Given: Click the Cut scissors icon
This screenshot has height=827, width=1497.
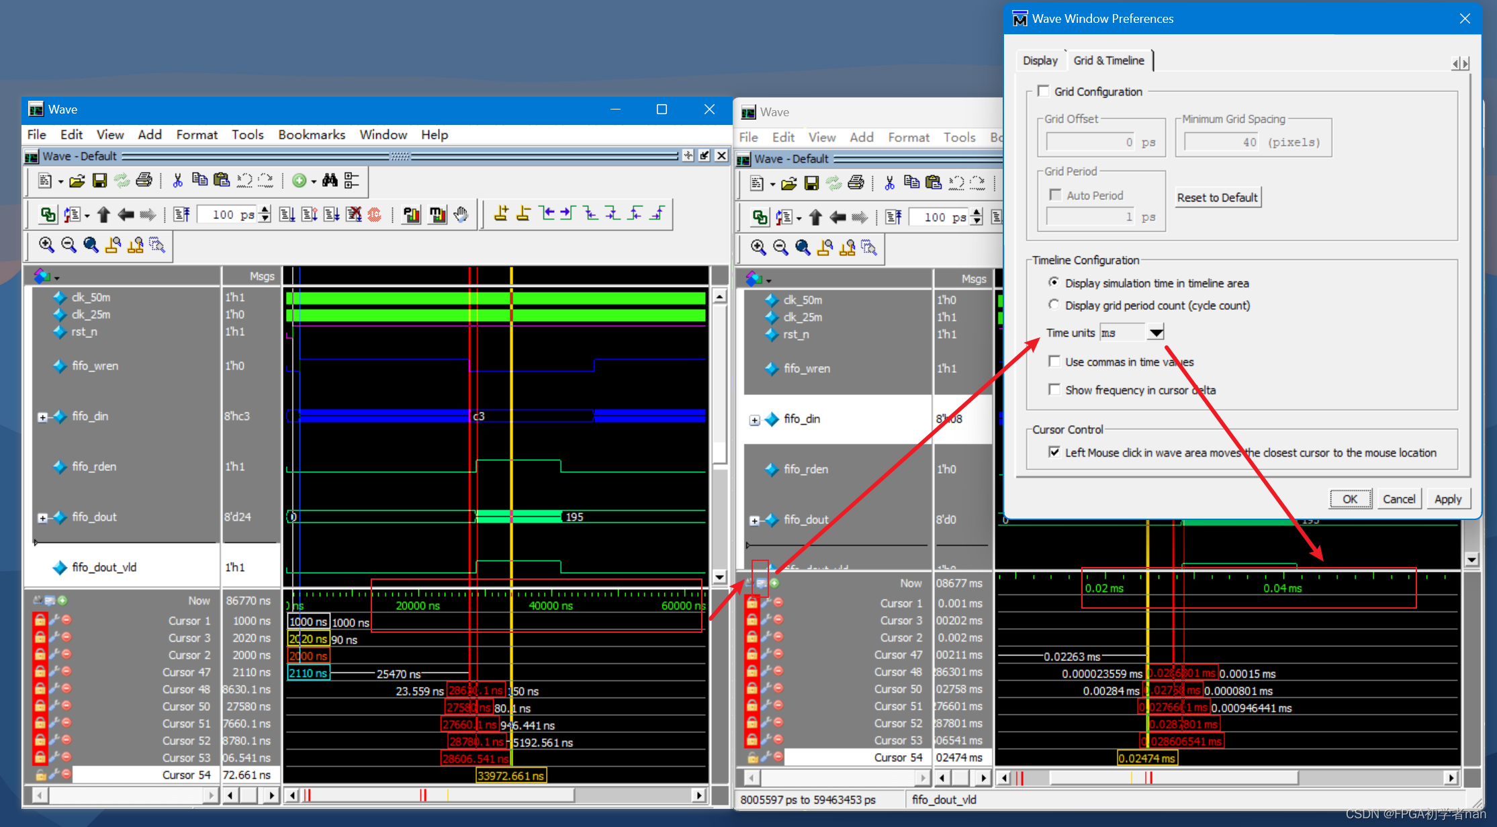Looking at the screenshot, I should pos(177,180).
